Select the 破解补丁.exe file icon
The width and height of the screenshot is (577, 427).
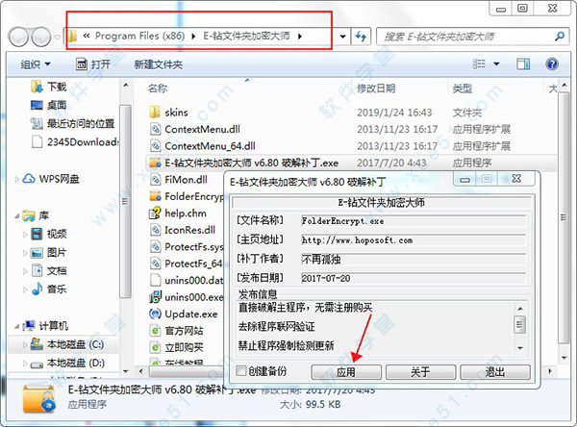pos(155,163)
